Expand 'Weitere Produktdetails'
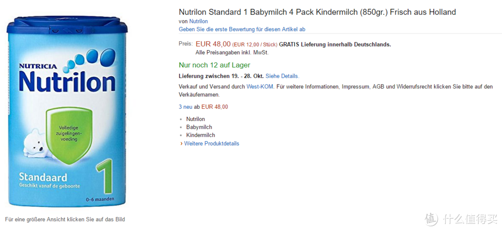 tap(211, 143)
